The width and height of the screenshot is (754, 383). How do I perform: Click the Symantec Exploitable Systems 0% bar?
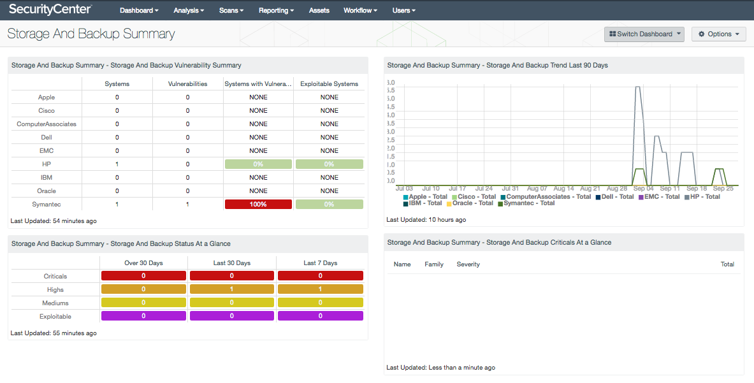pos(330,204)
